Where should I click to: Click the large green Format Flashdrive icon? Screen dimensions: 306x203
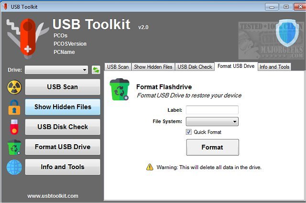(x=119, y=91)
